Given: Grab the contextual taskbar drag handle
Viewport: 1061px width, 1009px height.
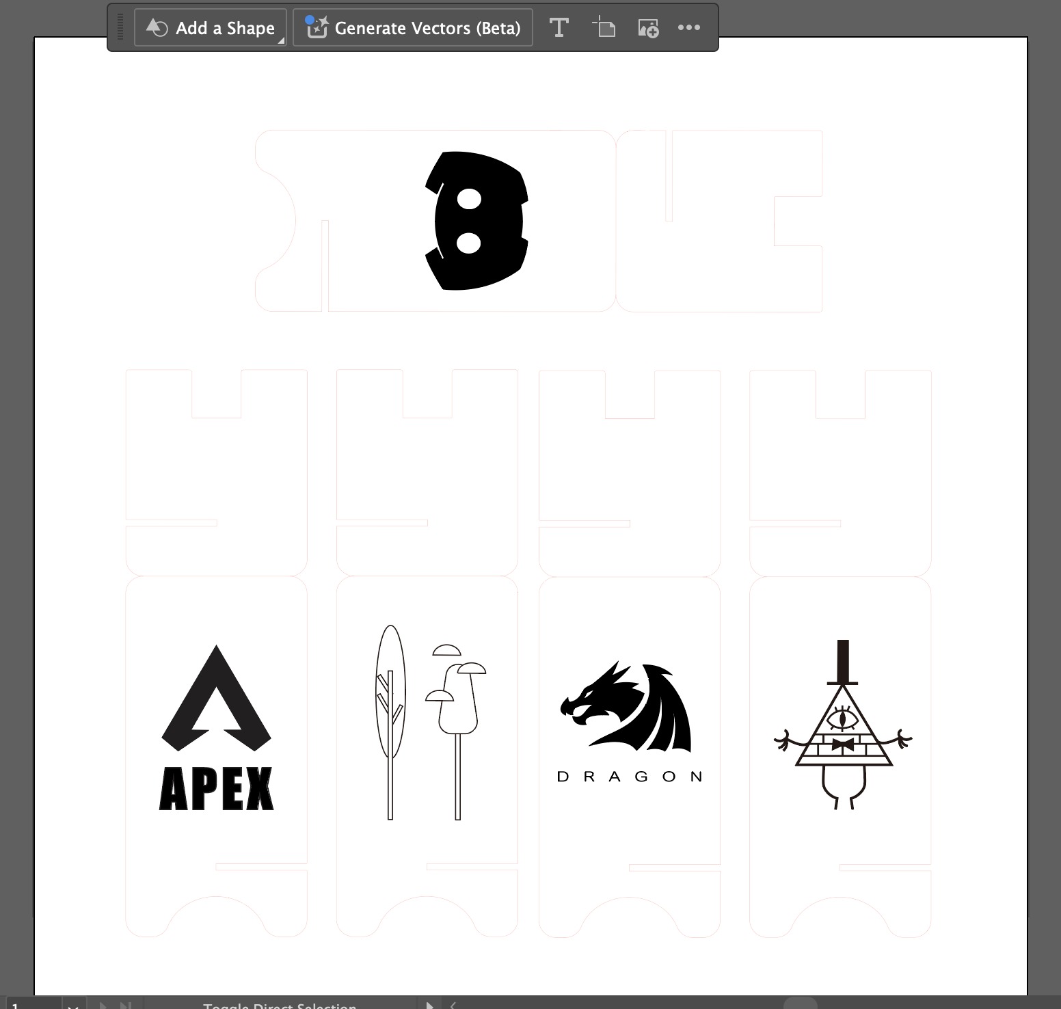Looking at the screenshot, I should (x=120, y=27).
